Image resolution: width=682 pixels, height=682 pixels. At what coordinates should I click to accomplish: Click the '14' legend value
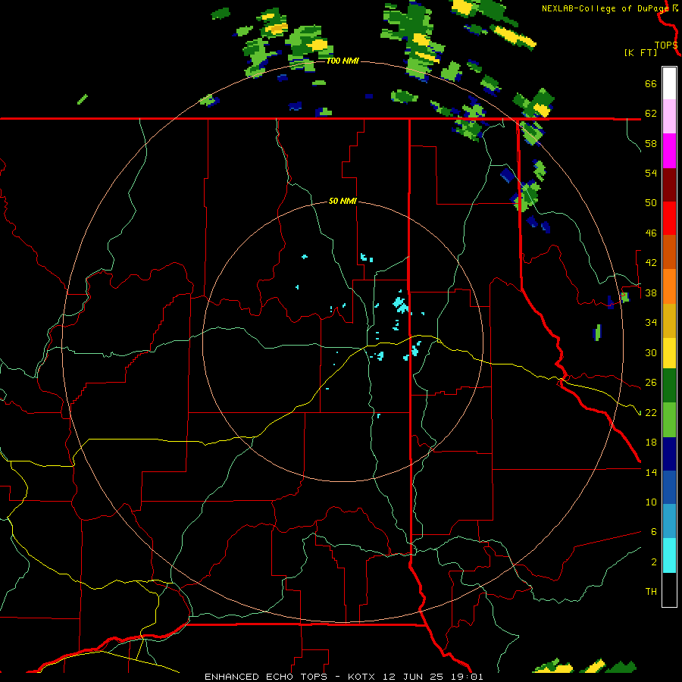pyautogui.click(x=651, y=472)
